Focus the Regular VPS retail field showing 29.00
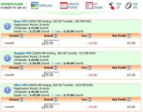The width and height of the screenshot is (143, 112). (52, 75)
